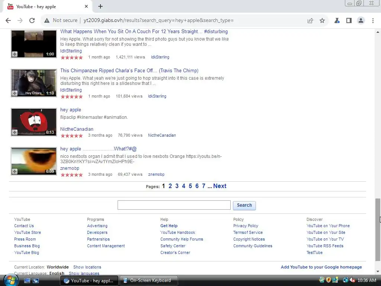Image resolution: width=381 pixels, height=286 pixels.
Task: Click the page scrollbar up arrow
Action: point(378,32)
